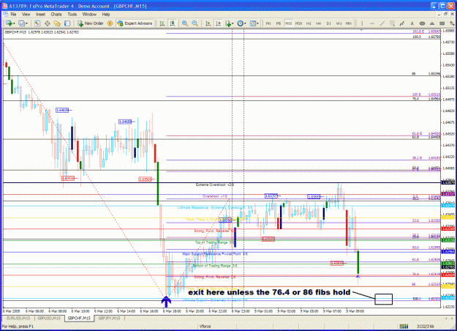Image resolution: width=457 pixels, height=331 pixels.
Task: Select the M30 timeframe
Action: click(298, 23)
